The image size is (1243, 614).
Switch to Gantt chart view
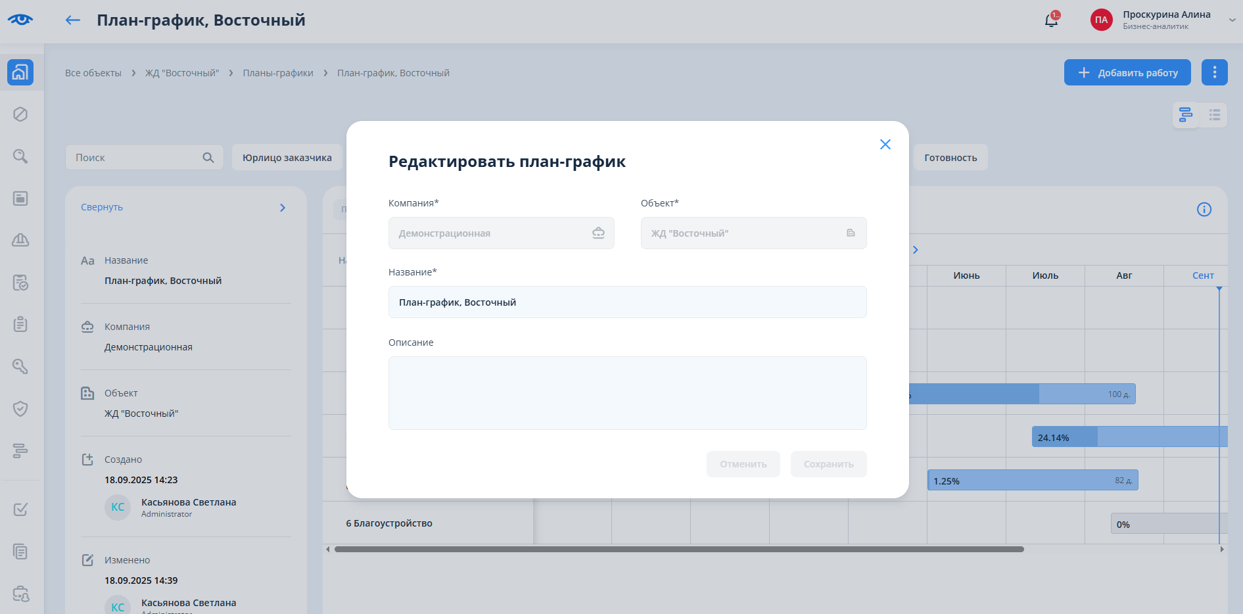1186,115
